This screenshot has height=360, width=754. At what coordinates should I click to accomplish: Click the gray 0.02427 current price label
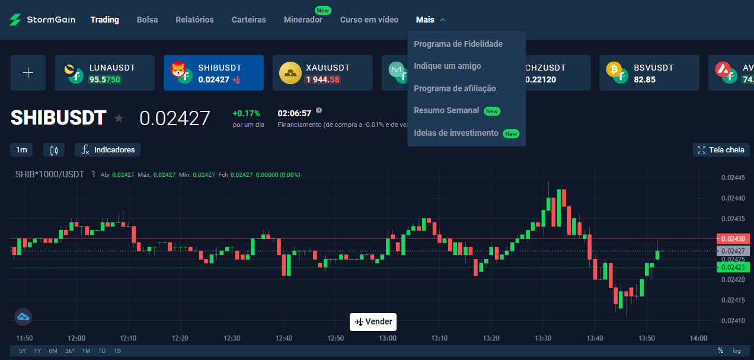click(x=733, y=251)
